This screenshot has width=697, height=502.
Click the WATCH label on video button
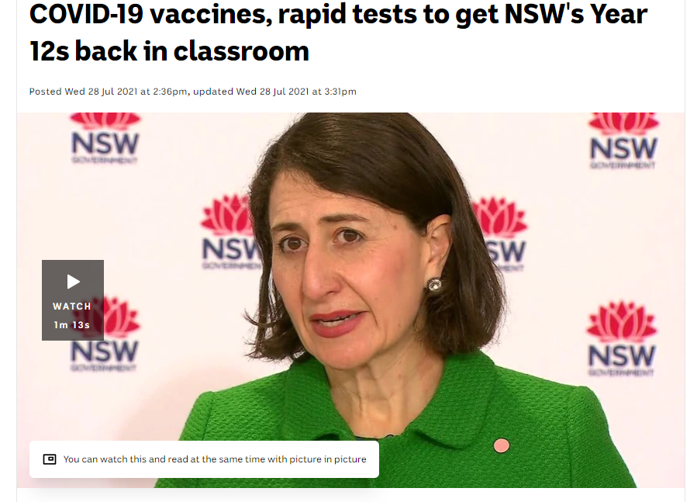click(x=72, y=306)
